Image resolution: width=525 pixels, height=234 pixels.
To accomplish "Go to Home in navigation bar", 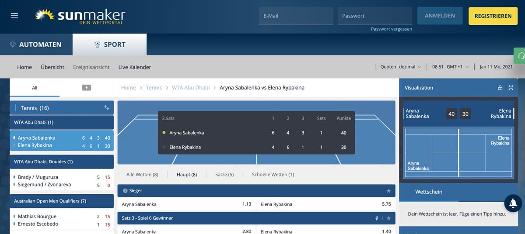I will click(x=24, y=67).
